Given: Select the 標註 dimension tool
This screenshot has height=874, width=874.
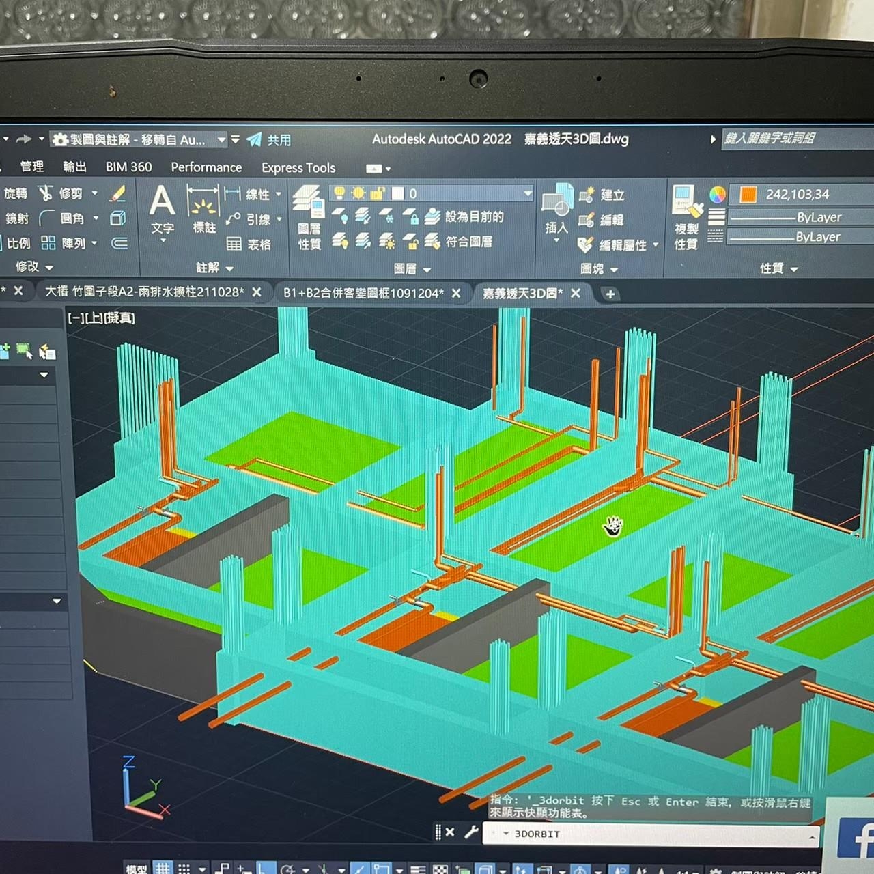Looking at the screenshot, I should click(x=203, y=208).
